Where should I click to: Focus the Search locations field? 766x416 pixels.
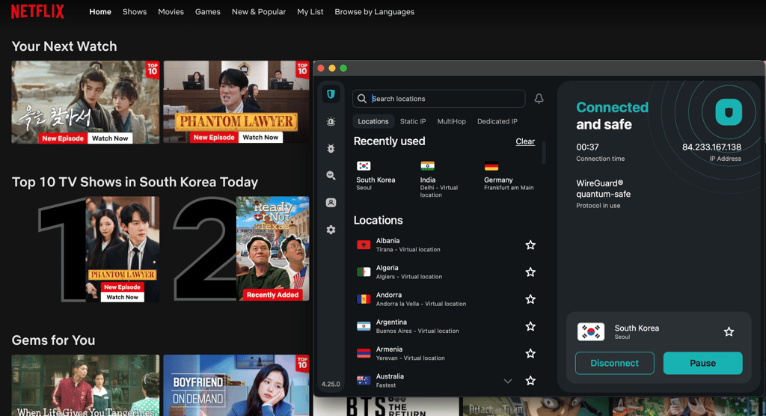pyautogui.click(x=438, y=99)
